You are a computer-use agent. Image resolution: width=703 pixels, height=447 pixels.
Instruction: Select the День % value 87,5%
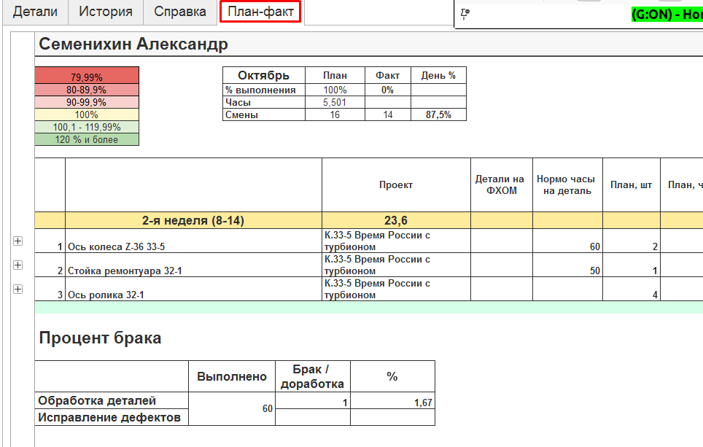[438, 115]
